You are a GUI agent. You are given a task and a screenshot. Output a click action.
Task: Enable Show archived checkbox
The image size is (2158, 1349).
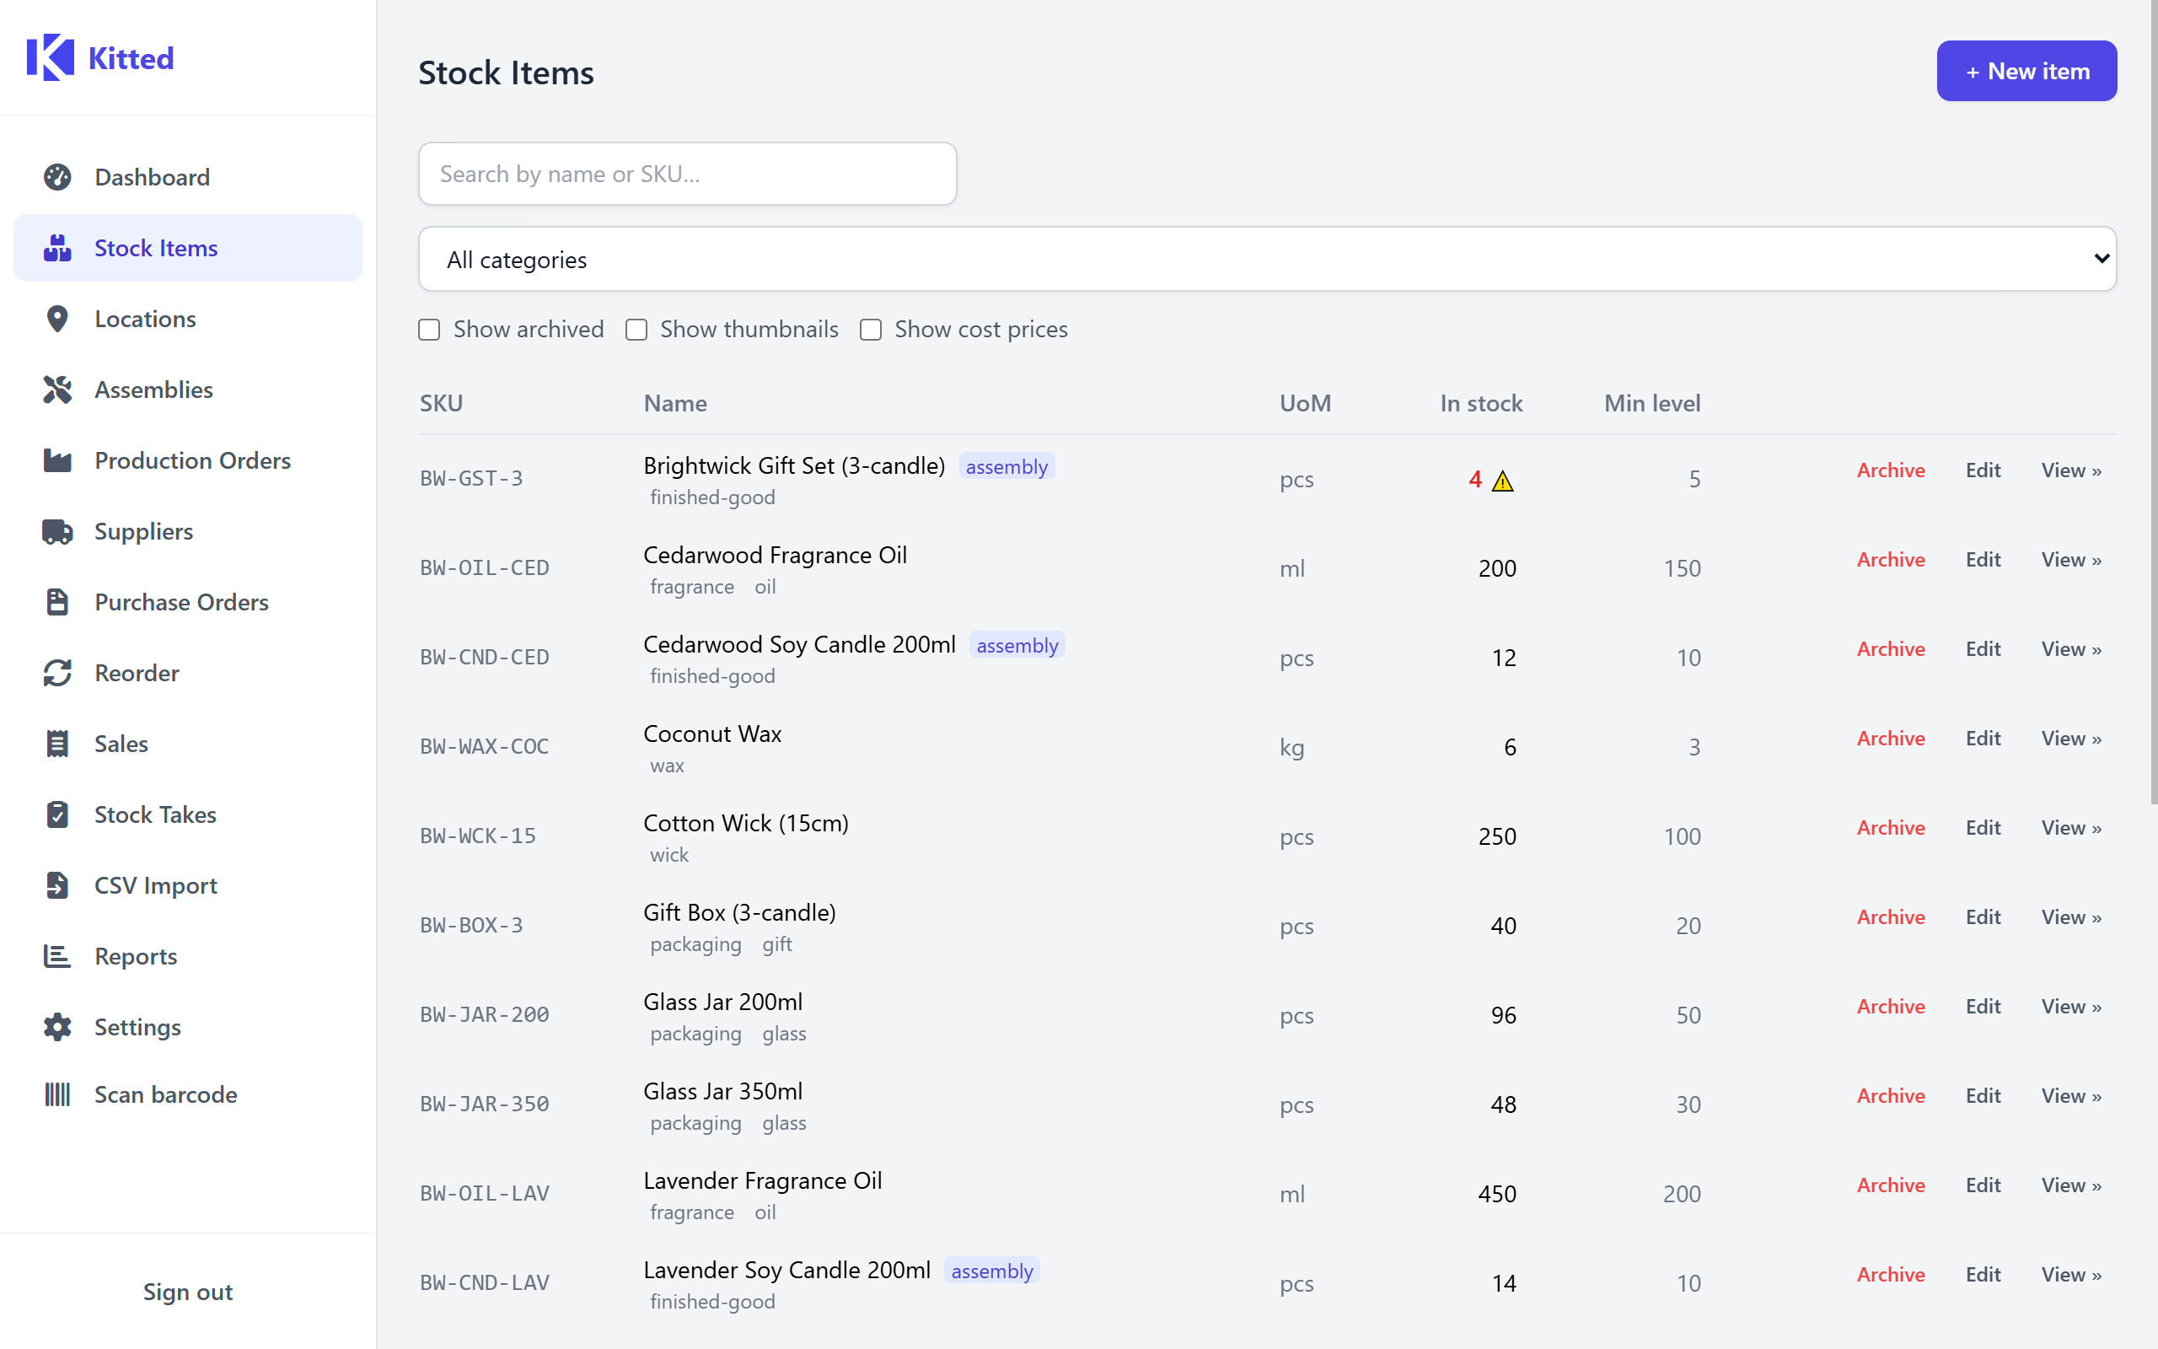[x=429, y=331]
